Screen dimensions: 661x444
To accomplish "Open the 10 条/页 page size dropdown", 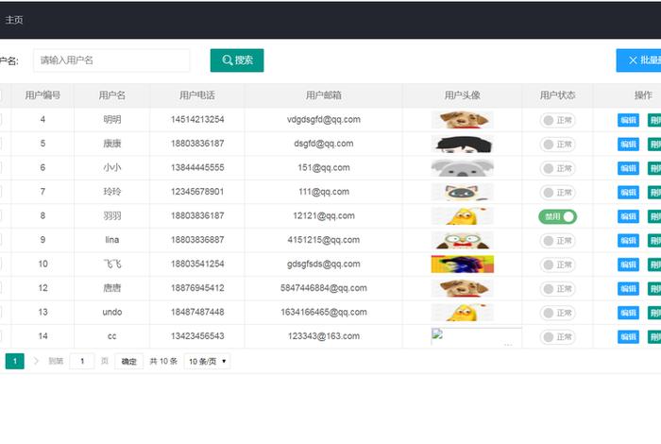I will (207, 362).
